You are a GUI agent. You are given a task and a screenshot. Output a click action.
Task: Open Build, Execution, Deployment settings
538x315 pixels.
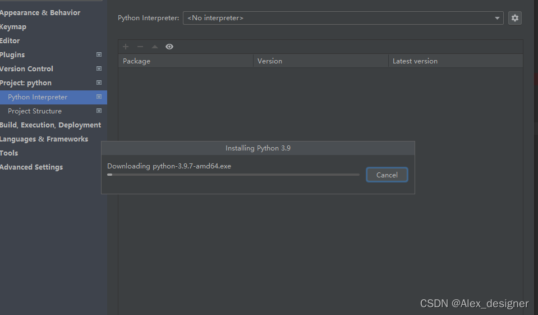[50, 125]
